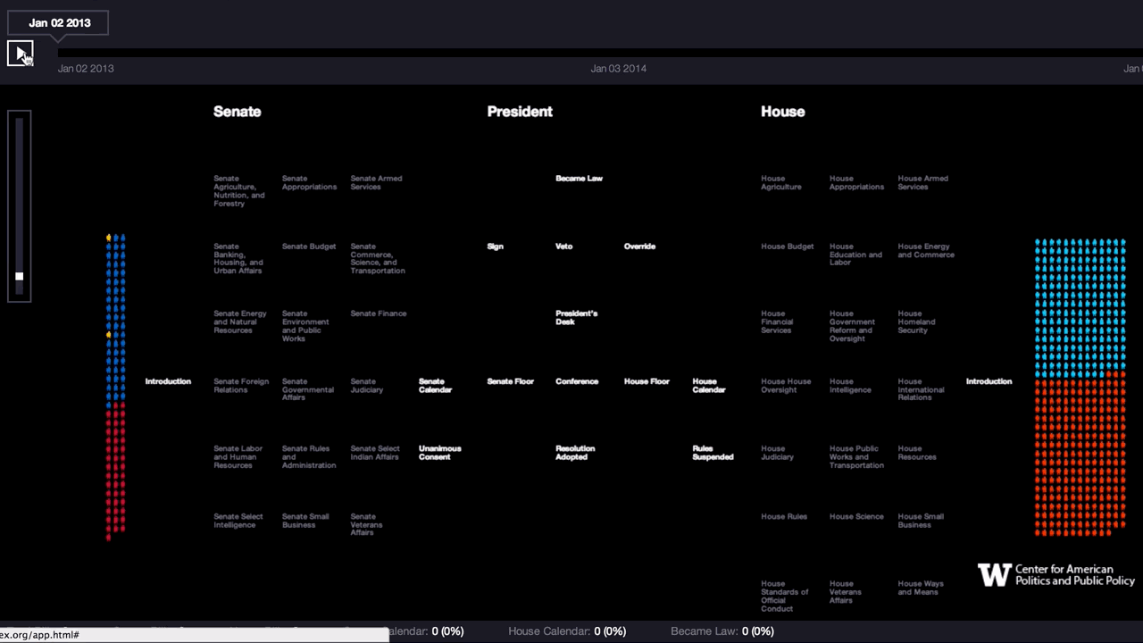Click the Senate Floor stage
This screenshot has height=643, width=1143.
click(x=510, y=381)
